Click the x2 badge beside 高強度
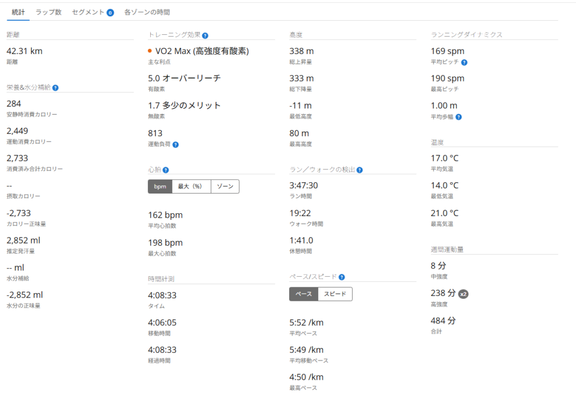576x396 pixels. [x=463, y=294]
